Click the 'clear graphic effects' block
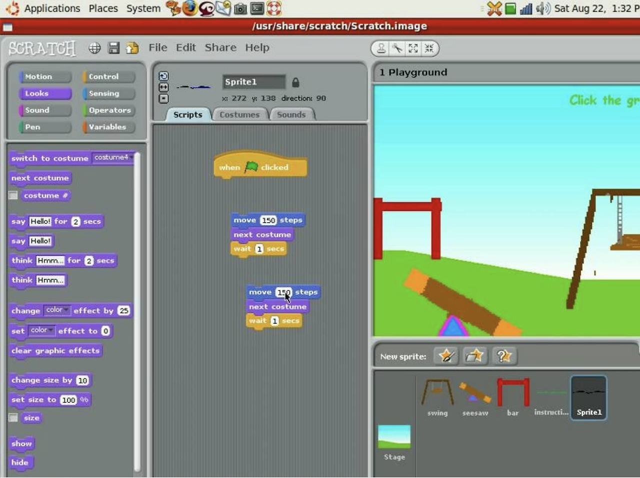The height and width of the screenshot is (478, 640). [x=55, y=351]
